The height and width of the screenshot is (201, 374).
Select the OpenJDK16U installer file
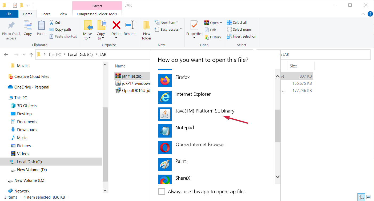pos(133,91)
